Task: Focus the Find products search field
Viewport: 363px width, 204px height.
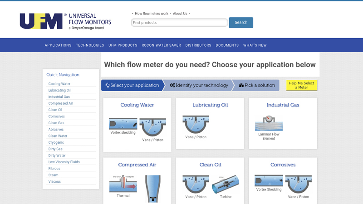Action: coord(179,23)
